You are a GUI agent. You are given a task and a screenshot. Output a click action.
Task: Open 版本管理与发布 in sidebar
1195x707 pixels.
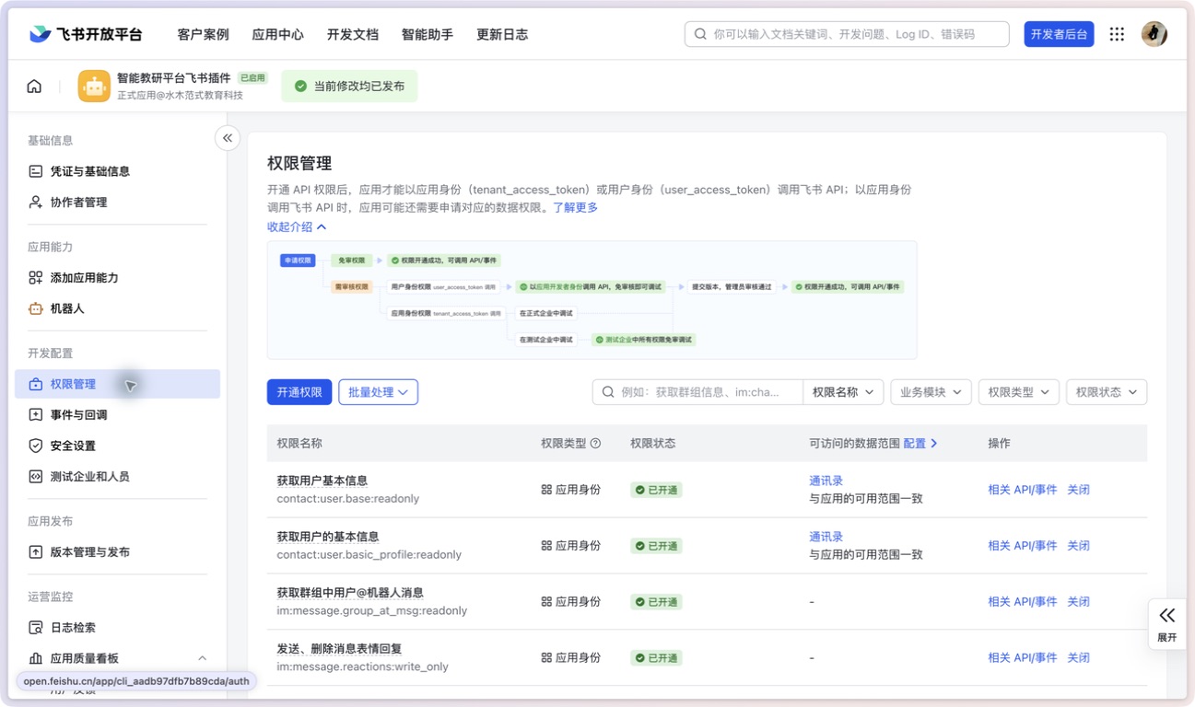pyautogui.click(x=117, y=552)
